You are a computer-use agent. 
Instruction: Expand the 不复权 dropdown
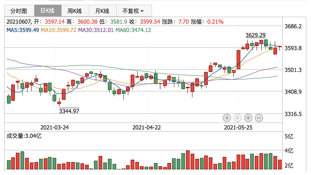(x=134, y=11)
